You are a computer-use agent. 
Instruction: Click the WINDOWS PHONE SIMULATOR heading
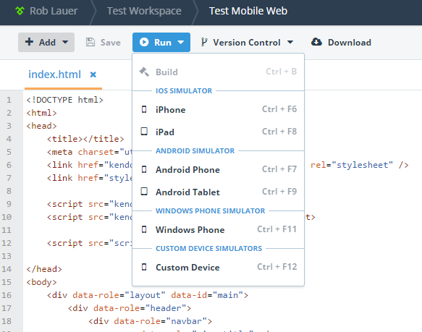coord(210,211)
